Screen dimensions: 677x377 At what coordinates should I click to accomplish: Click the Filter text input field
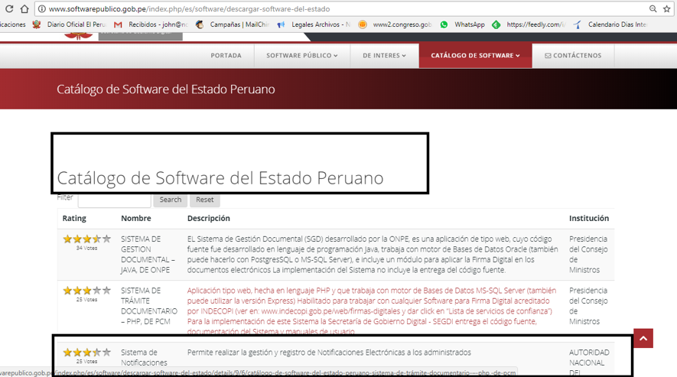(114, 200)
